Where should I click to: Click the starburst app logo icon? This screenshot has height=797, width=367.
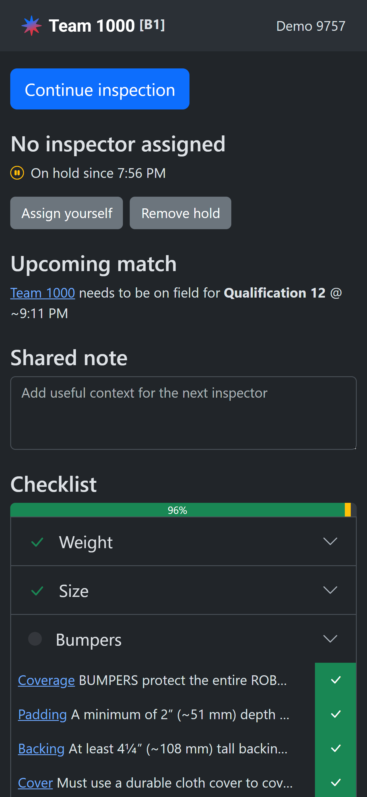(x=31, y=26)
